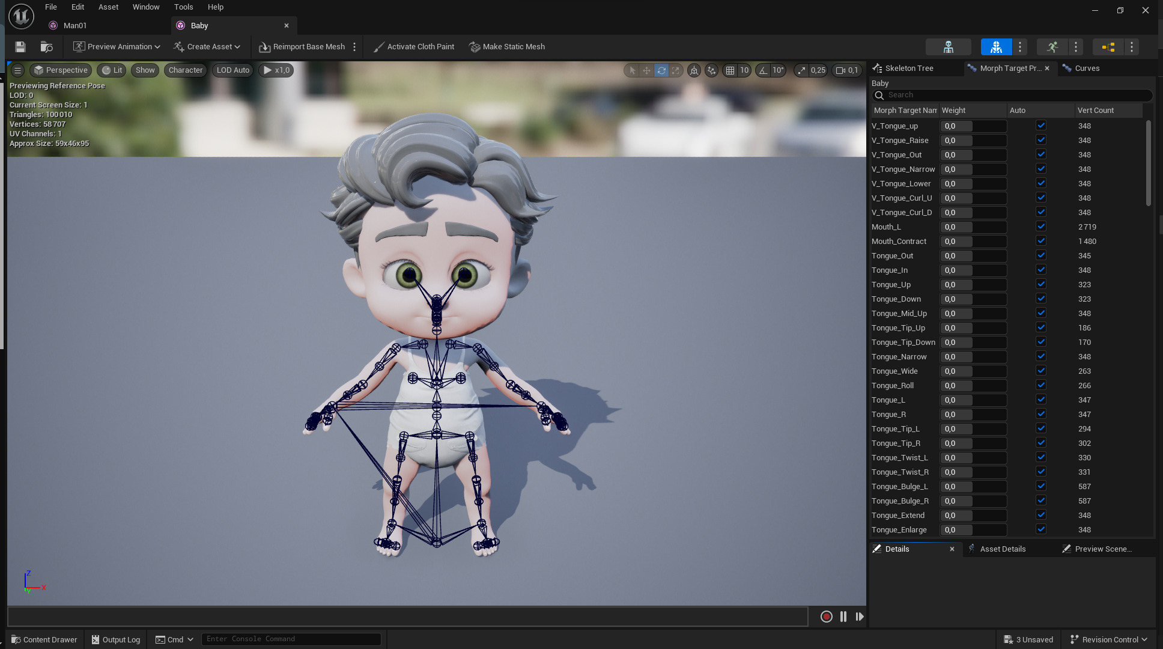
Task: Step forward one frame
Action: tap(860, 617)
